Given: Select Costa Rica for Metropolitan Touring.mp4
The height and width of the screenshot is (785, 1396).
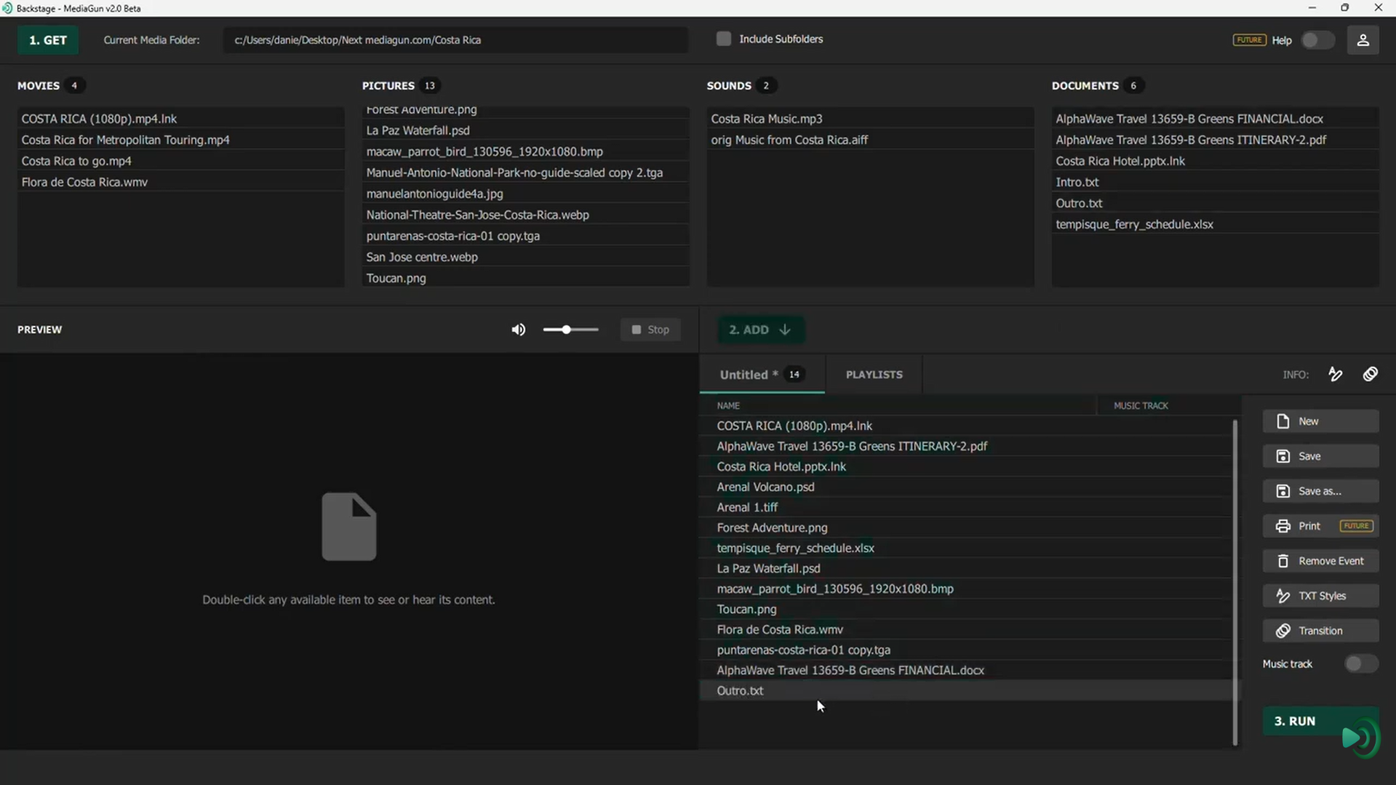Looking at the screenshot, I should 180,140.
